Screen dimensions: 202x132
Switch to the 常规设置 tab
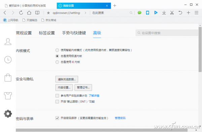click(24, 33)
